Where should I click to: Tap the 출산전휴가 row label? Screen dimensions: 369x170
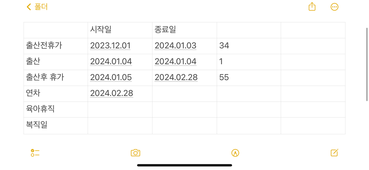pyautogui.click(x=44, y=46)
